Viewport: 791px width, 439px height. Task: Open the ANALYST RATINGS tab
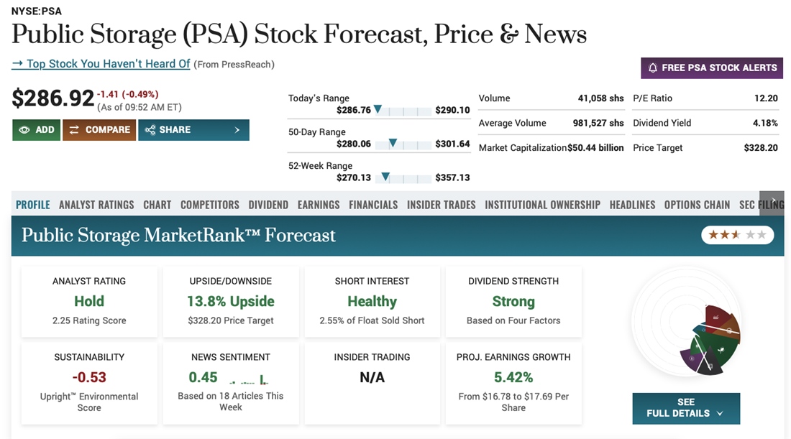coord(96,205)
